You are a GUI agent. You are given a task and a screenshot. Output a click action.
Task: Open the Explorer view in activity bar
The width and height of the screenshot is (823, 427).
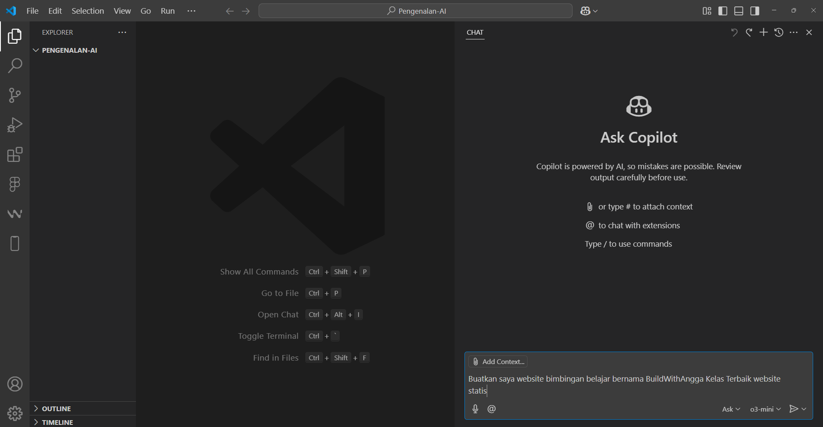coord(15,36)
